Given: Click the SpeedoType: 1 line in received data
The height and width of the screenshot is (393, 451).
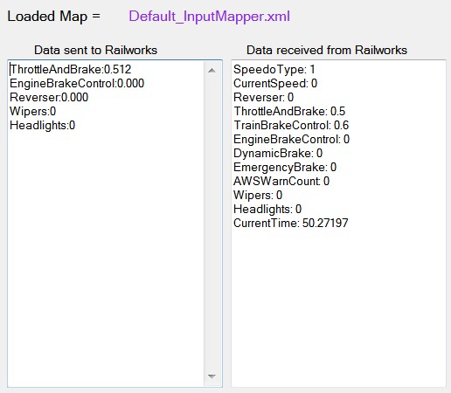Looking at the screenshot, I should pyautogui.click(x=274, y=70).
